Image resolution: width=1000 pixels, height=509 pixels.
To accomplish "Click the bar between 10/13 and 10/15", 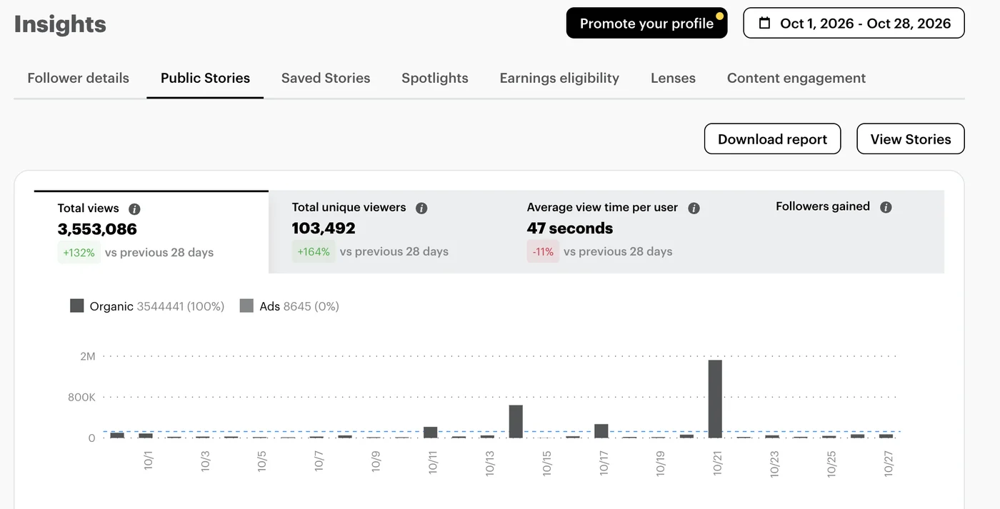I will (x=516, y=421).
